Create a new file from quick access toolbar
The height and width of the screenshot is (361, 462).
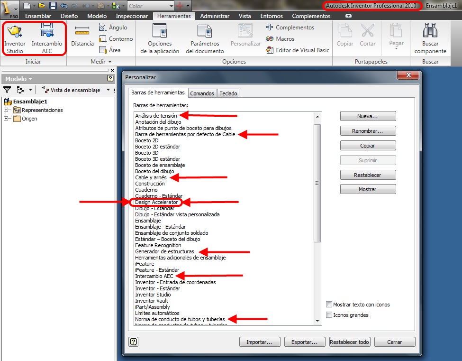pyautogui.click(x=27, y=6)
